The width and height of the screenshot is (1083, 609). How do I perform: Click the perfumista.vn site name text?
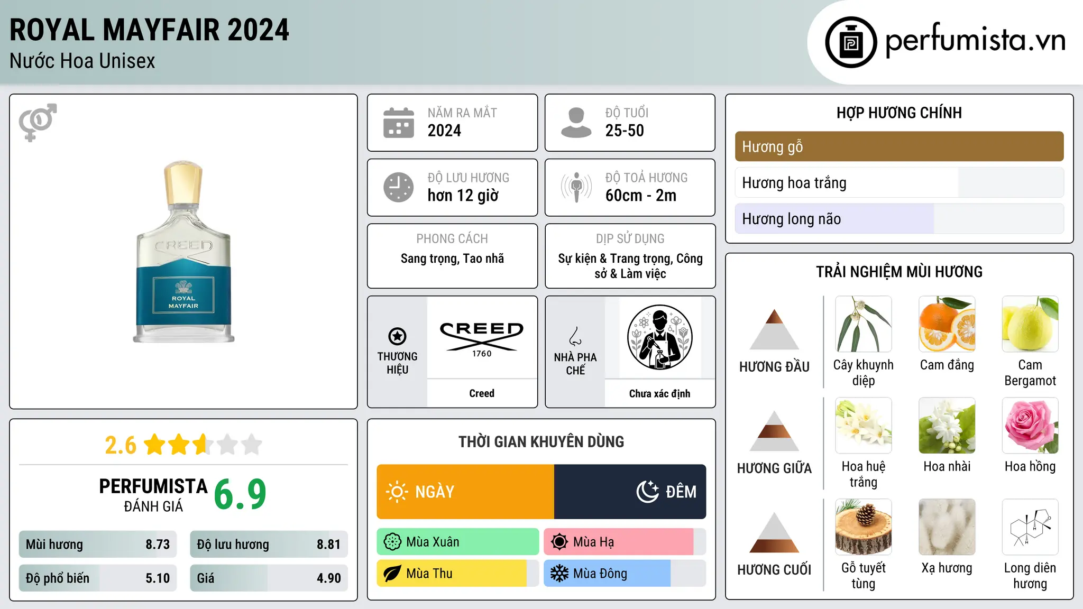point(976,40)
